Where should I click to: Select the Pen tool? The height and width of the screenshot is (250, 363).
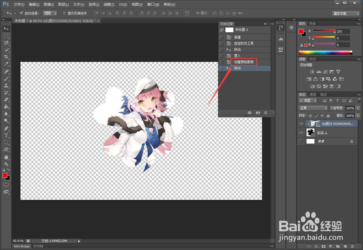(6, 128)
